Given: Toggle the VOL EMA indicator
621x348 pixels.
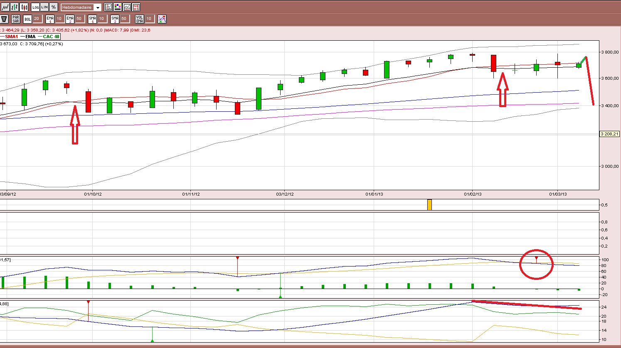Looking at the screenshot, I should point(140,19).
